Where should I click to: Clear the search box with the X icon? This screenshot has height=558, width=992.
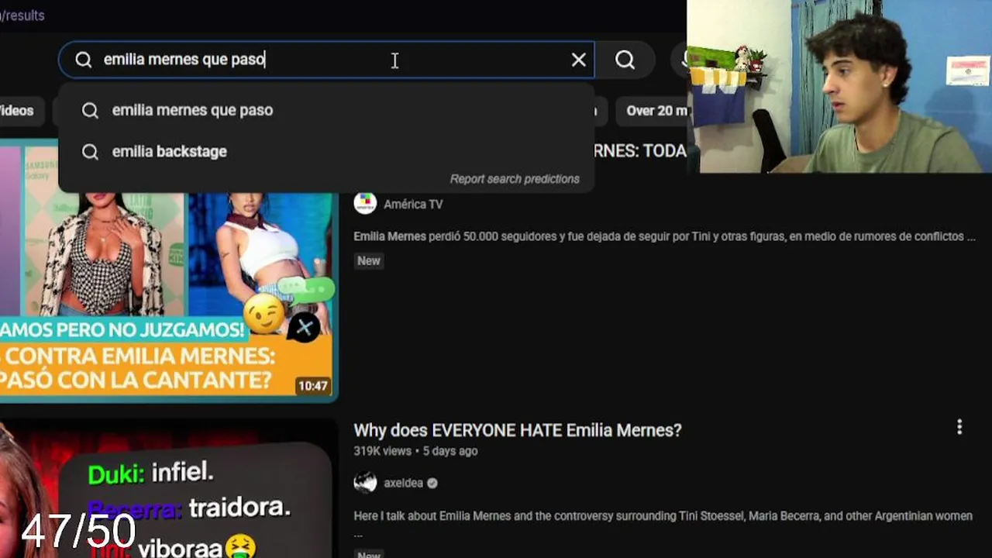pyautogui.click(x=578, y=60)
